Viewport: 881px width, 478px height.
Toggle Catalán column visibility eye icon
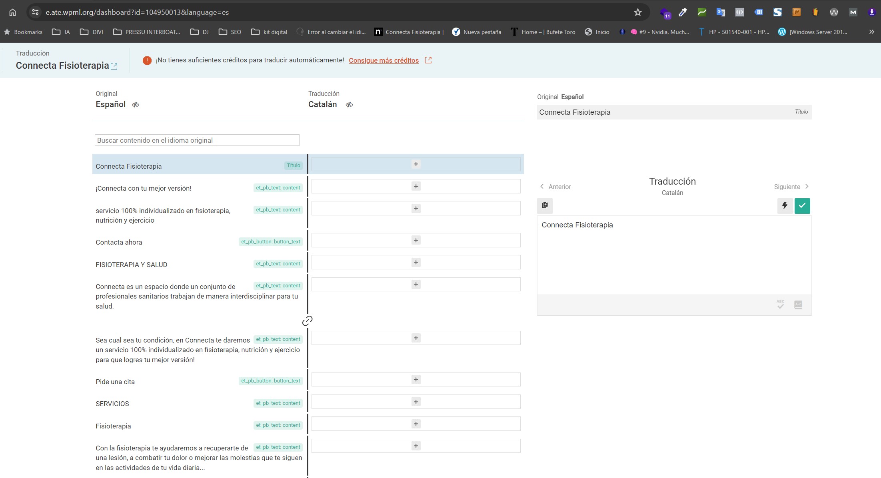tap(349, 105)
